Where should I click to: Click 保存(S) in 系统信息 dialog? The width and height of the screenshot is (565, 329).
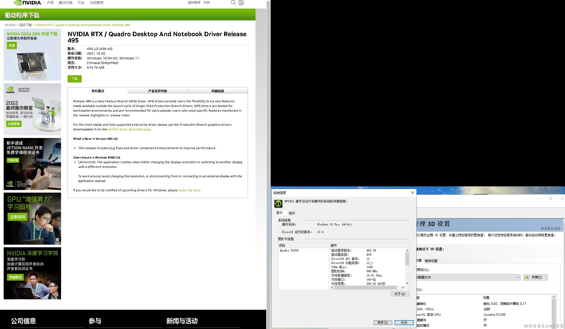pyautogui.click(x=383, y=322)
